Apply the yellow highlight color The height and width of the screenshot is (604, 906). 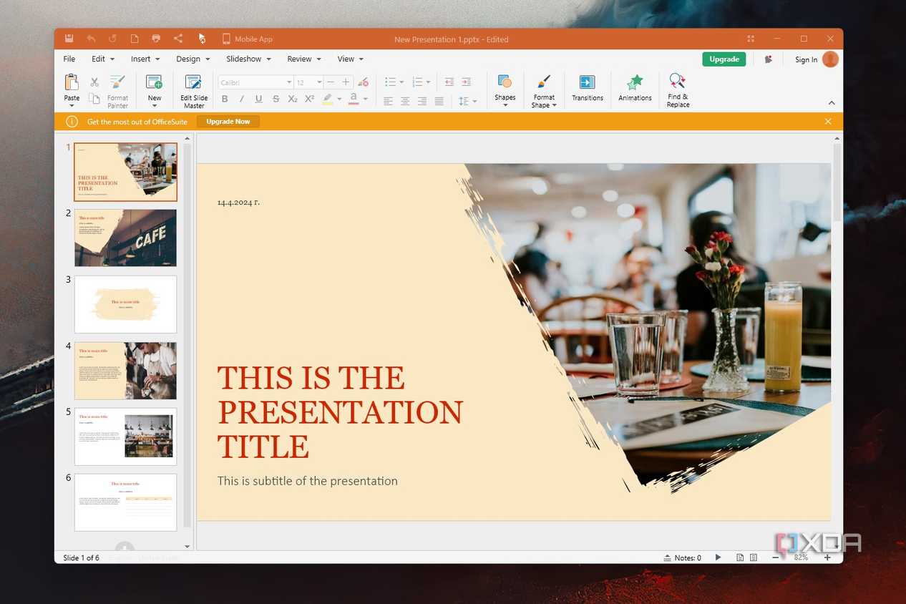(x=327, y=99)
